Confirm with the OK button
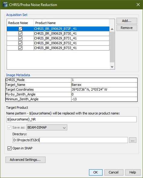This screenshot has height=178, width=143. point(96,172)
